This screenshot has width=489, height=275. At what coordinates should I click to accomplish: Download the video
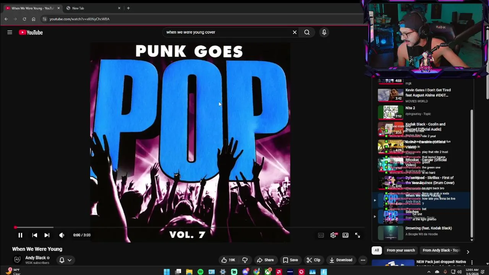[x=341, y=260]
